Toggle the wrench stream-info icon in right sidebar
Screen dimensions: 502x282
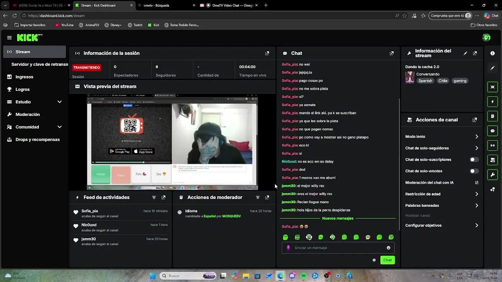pos(493,174)
